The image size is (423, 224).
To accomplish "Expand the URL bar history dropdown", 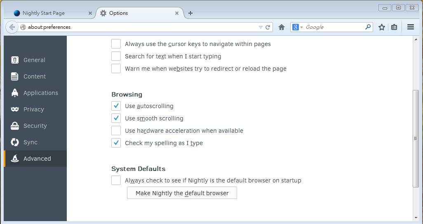I will coord(261,27).
